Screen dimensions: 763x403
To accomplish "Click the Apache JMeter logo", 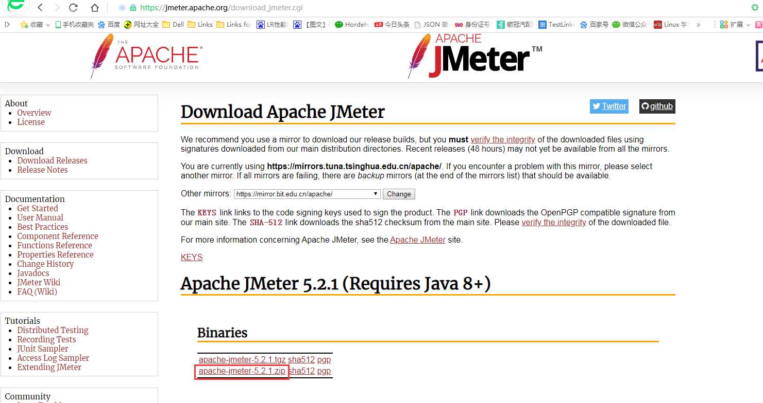I will pyautogui.click(x=474, y=56).
